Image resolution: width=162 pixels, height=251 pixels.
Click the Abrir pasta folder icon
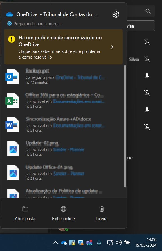click(25, 209)
